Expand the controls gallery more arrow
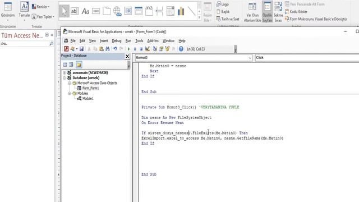The width and height of the screenshot is (359, 202). coord(199,17)
